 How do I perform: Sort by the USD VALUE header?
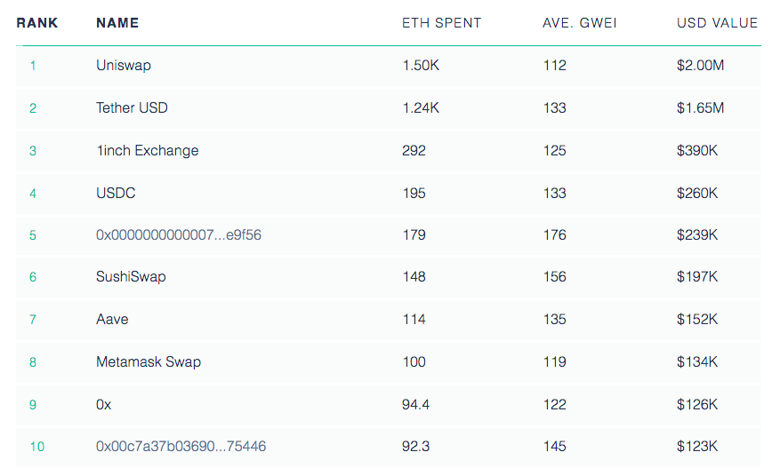point(717,23)
